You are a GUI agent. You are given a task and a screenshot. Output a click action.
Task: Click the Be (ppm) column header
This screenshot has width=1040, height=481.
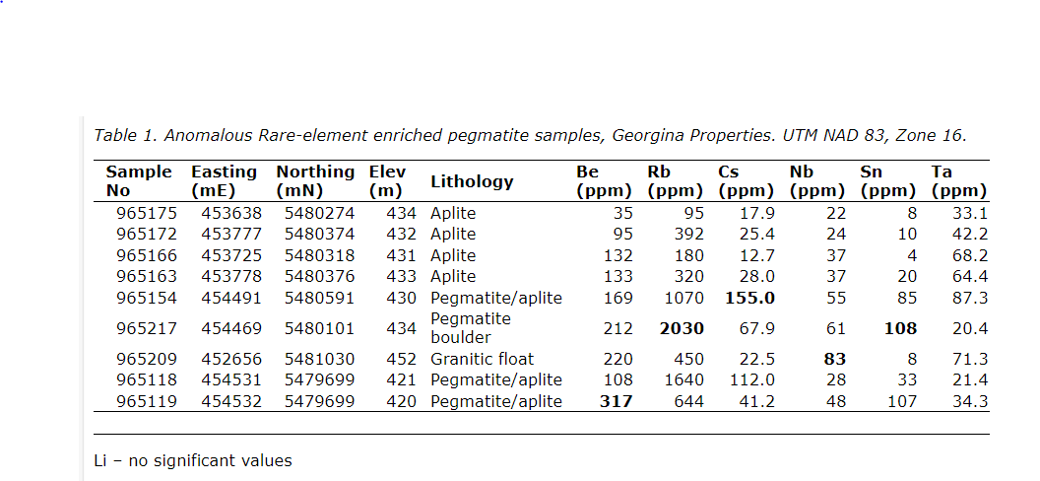coord(603,181)
